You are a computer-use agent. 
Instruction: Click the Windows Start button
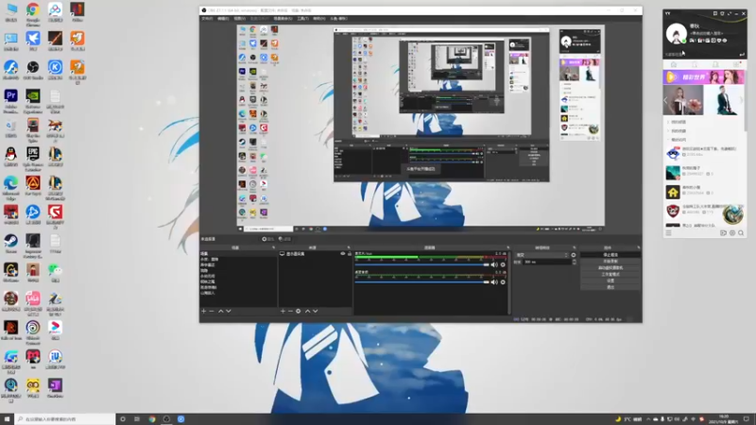click(x=7, y=419)
